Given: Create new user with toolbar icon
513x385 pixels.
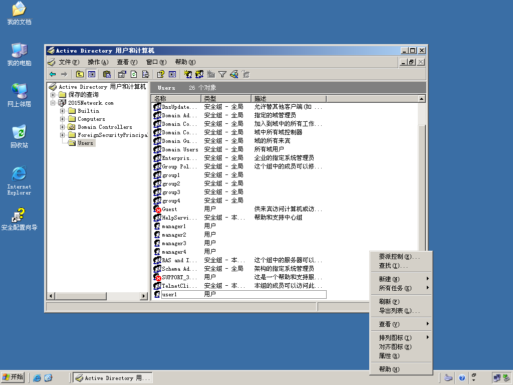Looking at the screenshot, I should click(188, 74).
